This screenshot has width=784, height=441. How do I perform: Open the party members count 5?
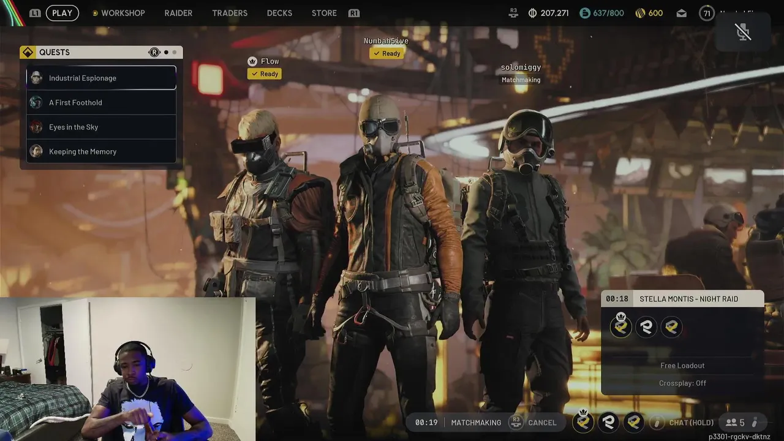735,423
